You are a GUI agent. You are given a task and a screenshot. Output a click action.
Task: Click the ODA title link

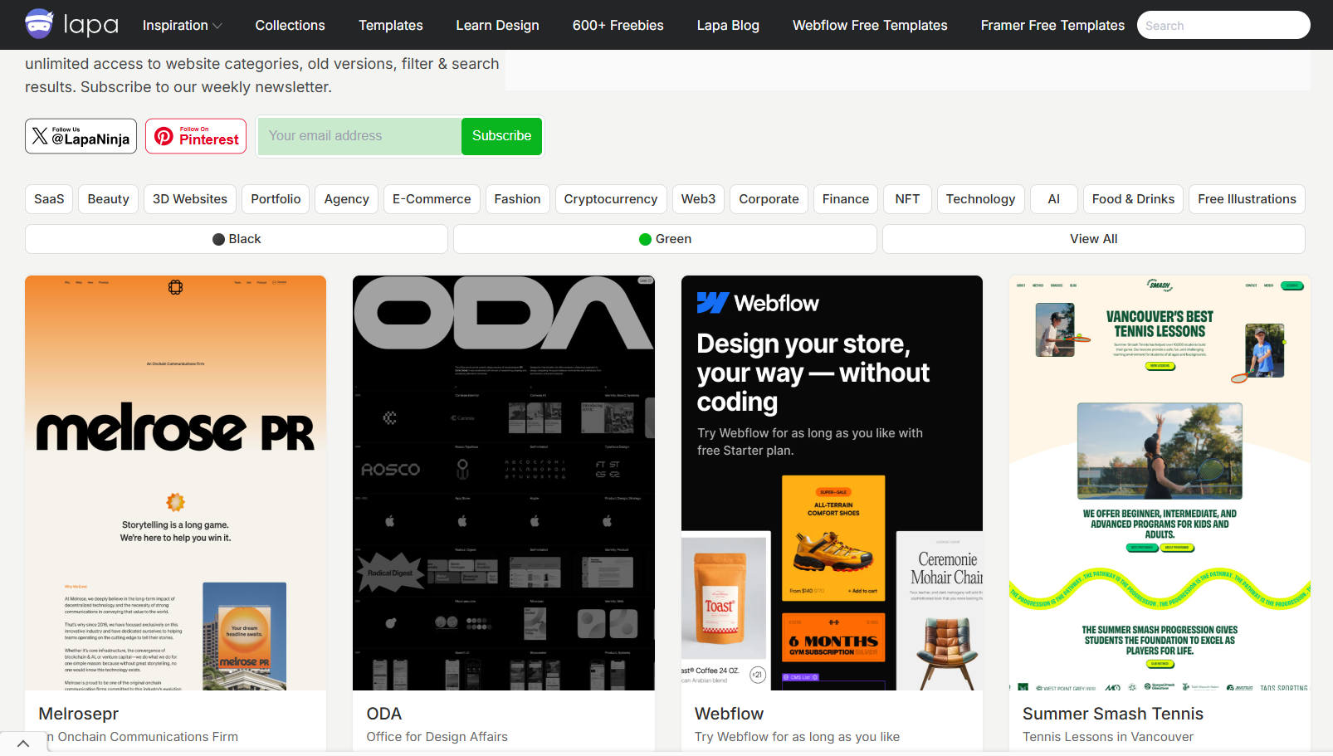pyautogui.click(x=383, y=714)
